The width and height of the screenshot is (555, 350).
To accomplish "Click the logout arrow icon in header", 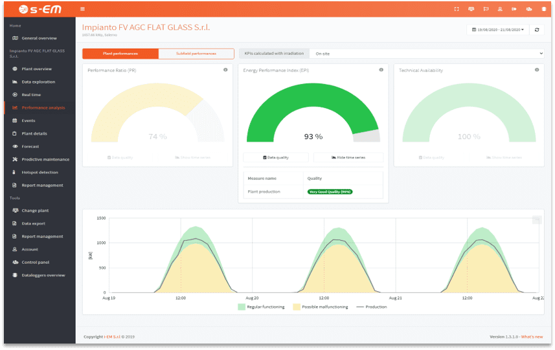I will [514, 9].
